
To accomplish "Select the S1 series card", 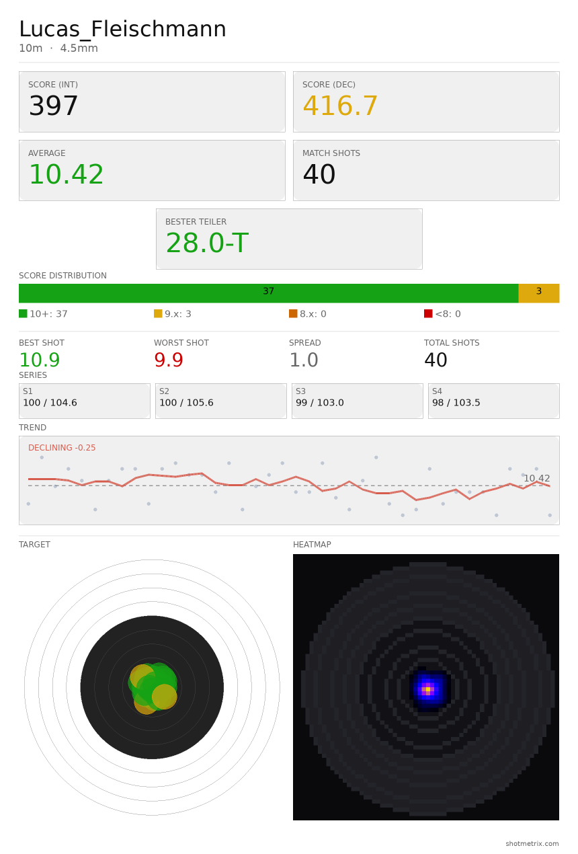I will tap(85, 401).
